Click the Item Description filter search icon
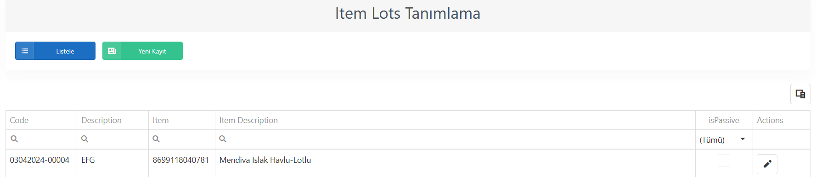The image size is (816, 177). [223, 139]
